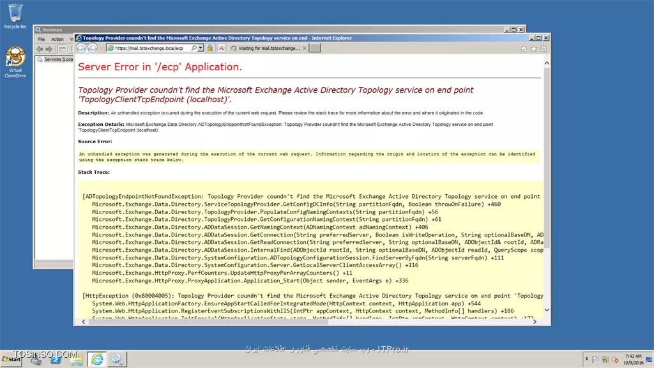Click the UpdateHttpProxyPerArrayCounters stack line
Image resolution: width=654 pixels, height=368 pixels.
tap(222, 273)
